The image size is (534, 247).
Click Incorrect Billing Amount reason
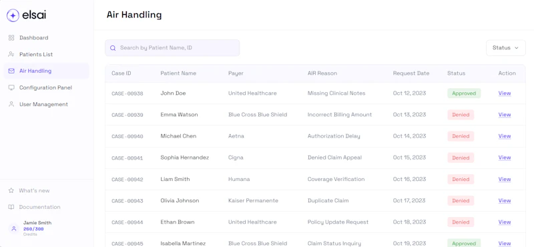340,114
